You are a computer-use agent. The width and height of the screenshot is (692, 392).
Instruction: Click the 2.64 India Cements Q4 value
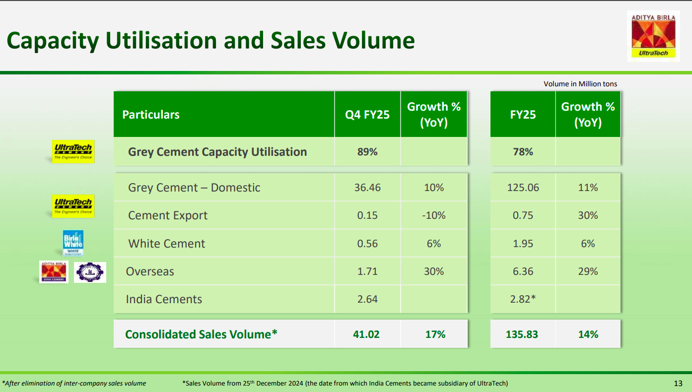click(x=367, y=299)
